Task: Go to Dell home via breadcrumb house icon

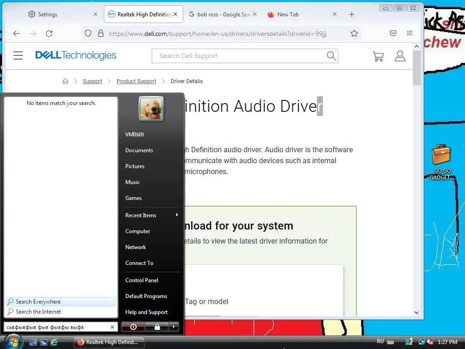Action: click(x=65, y=81)
